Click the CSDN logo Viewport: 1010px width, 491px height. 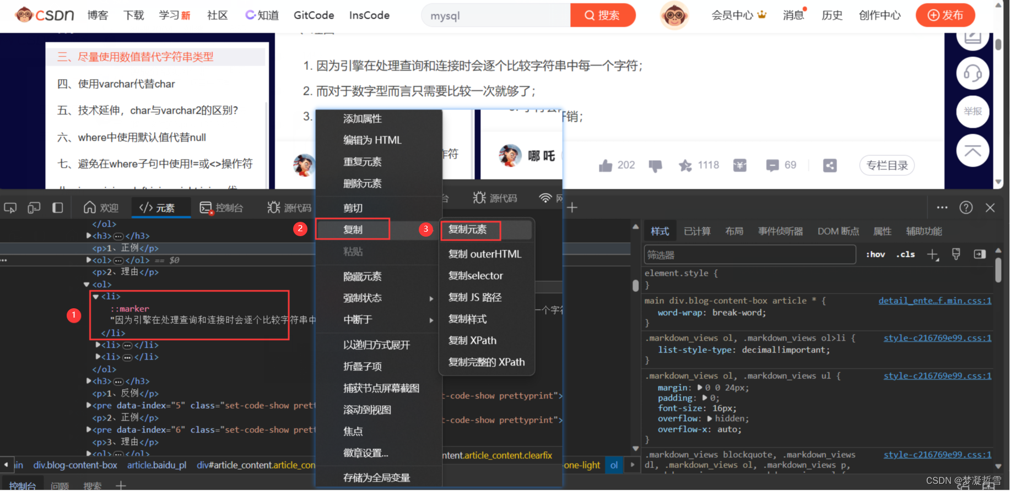(45, 15)
